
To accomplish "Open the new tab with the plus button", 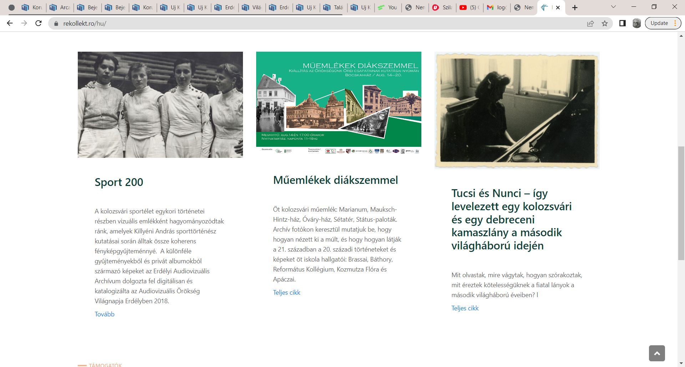I will pos(575,7).
